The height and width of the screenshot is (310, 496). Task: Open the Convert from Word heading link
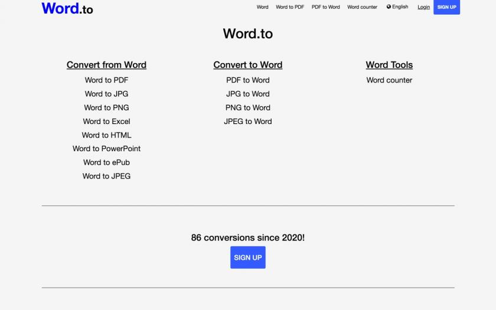[106, 65]
